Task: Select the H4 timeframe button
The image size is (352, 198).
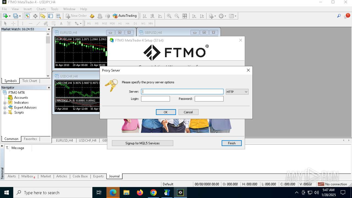Action: click(127, 23)
